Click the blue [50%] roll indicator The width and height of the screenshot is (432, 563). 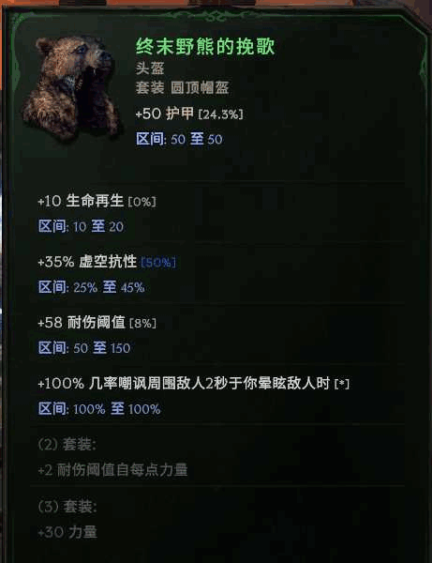158,263
